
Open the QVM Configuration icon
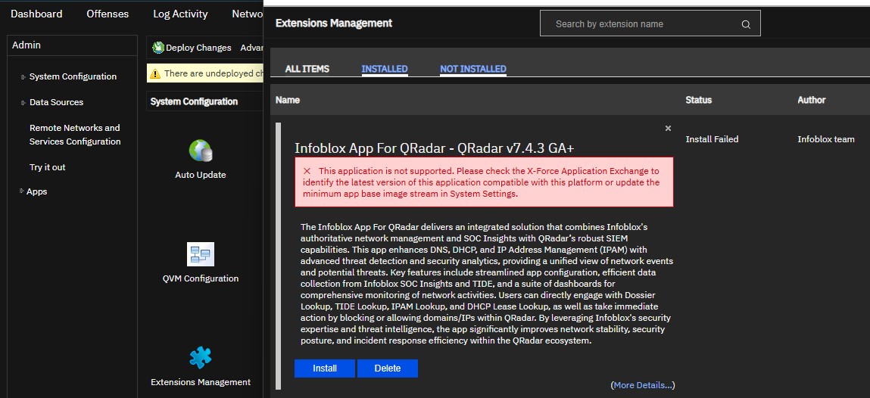[201, 254]
